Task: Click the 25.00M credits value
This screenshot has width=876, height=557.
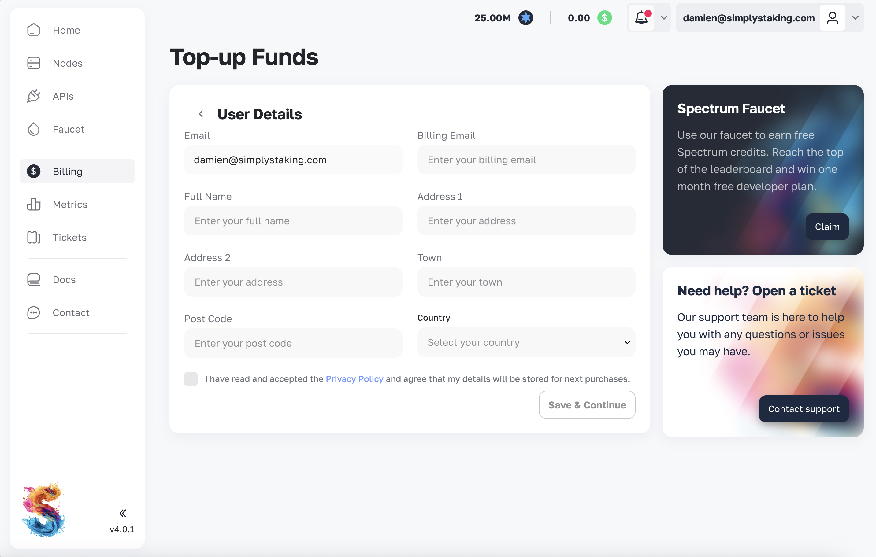Action: (492, 18)
